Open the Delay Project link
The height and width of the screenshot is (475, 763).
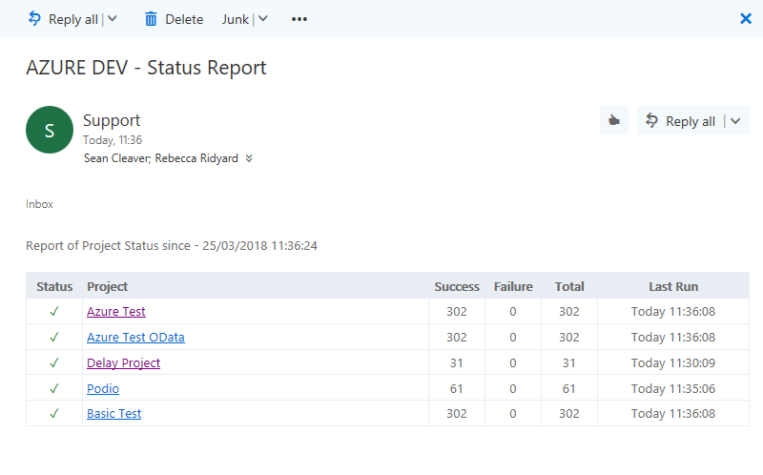pos(124,363)
